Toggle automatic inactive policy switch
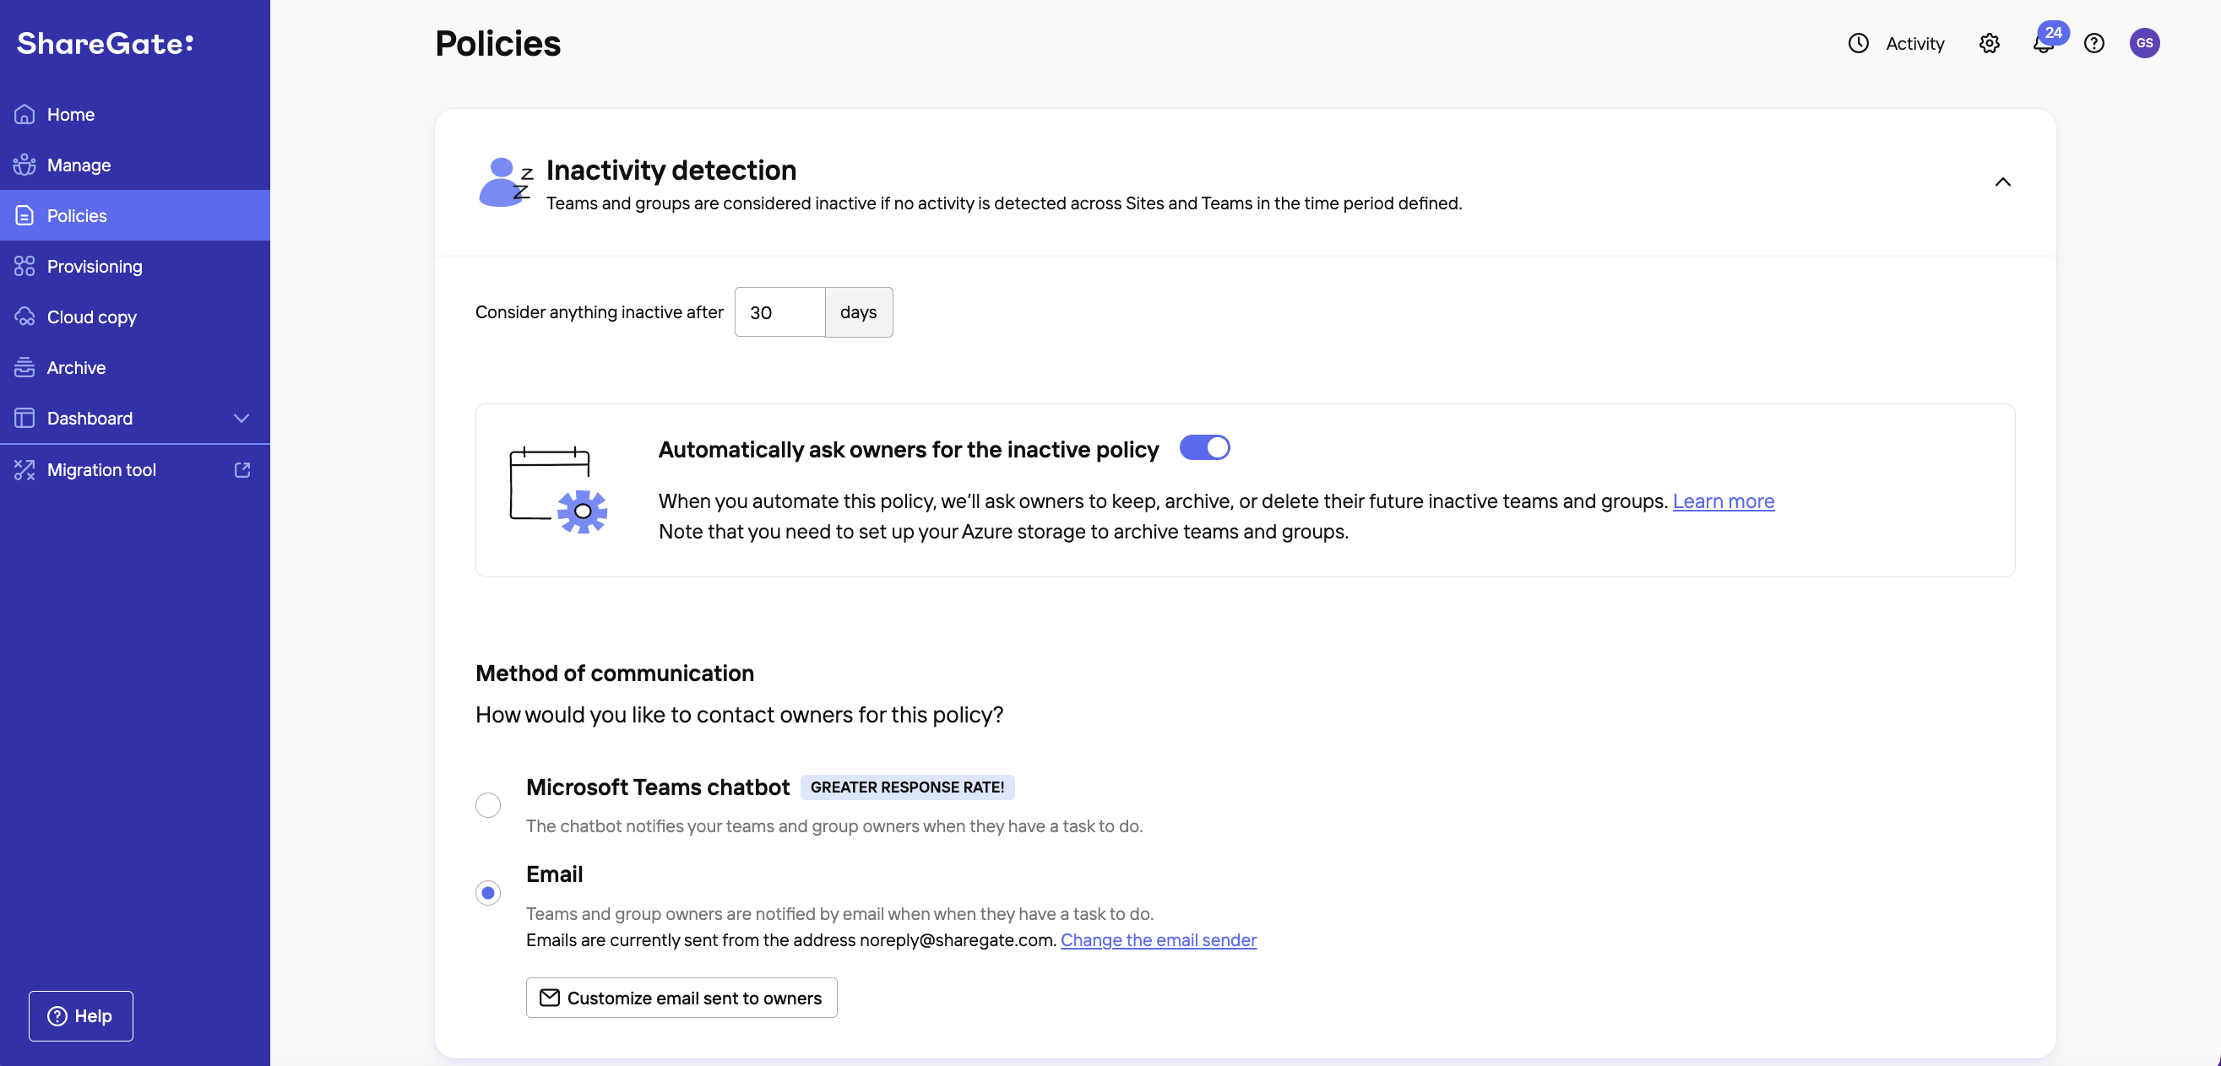Image resolution: width=2221 pixels, height=1066 pixels. click(1204, 448)
